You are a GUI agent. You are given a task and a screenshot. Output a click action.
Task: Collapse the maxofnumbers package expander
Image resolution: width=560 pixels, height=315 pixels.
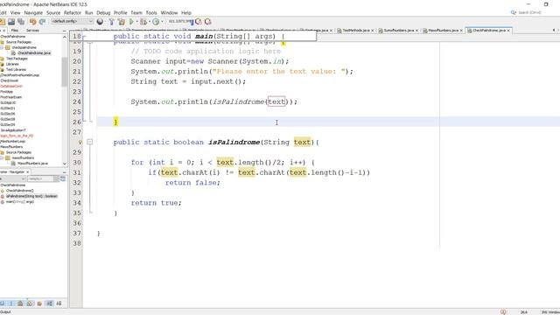tap(2, 157)
